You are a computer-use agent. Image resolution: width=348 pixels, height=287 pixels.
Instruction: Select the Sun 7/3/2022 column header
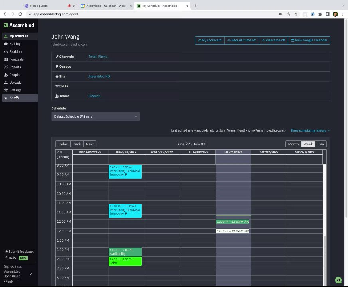tap(305, 152)
